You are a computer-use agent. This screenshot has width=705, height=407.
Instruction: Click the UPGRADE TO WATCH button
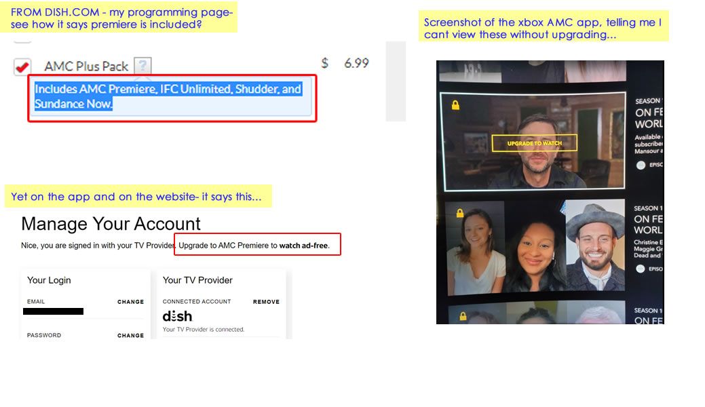pos(535,143)
